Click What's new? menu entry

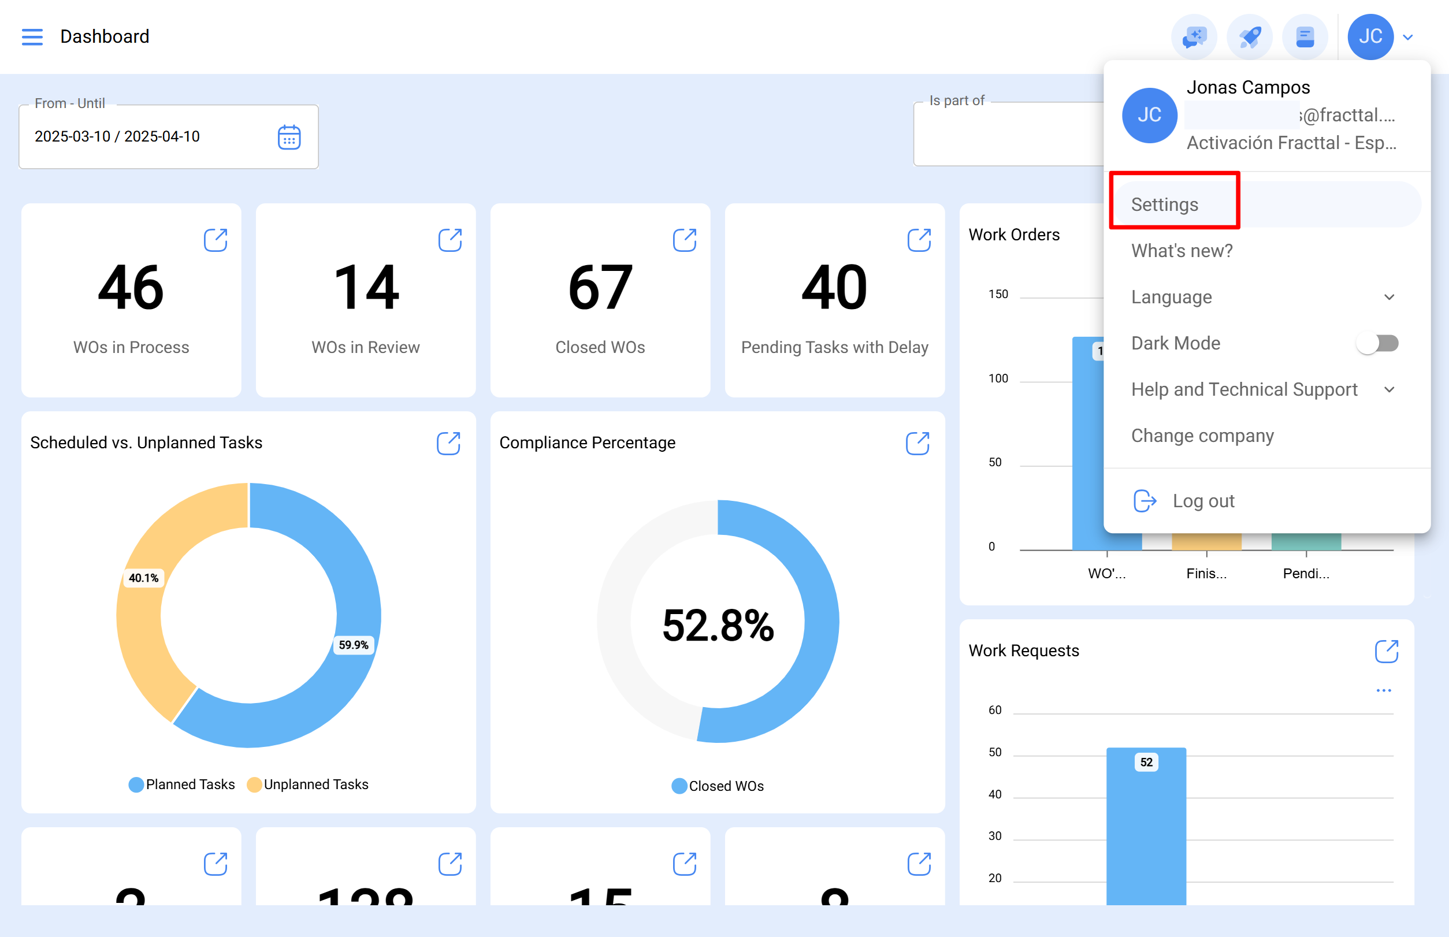pyautogui.click(x=1182, y=250)
